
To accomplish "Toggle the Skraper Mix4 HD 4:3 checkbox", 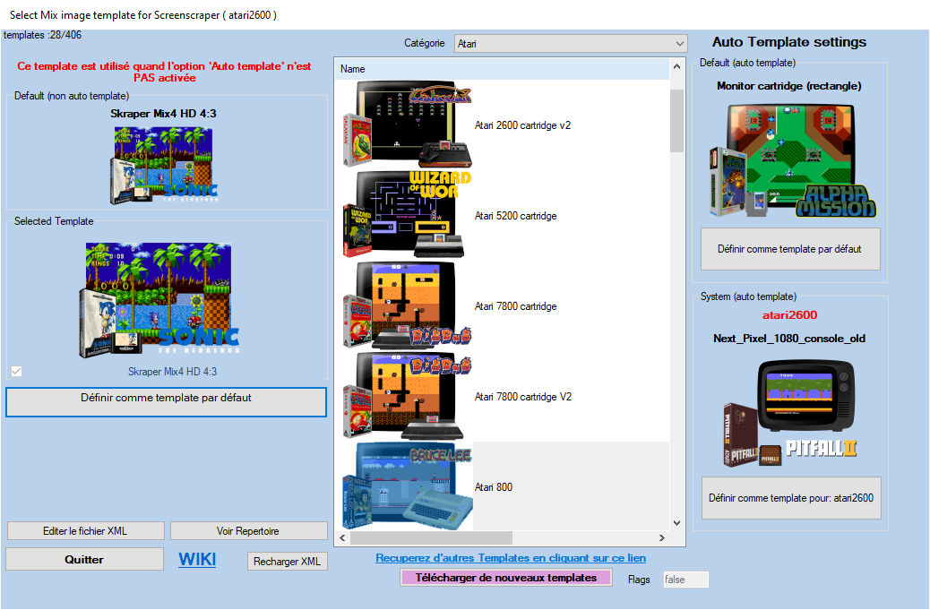I will click(x=16, y=371).
